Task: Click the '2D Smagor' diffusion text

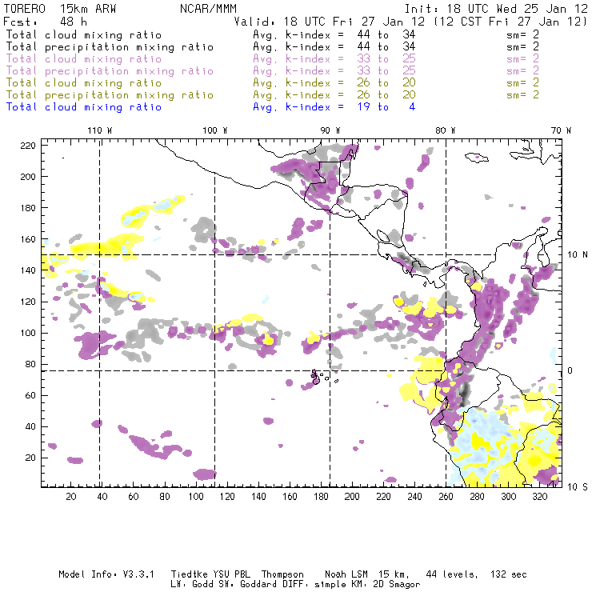Action: point(397,584)
